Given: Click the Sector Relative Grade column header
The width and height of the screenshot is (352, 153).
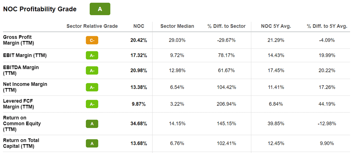Looking at the screenshot, I should click(x=92, y=26).
